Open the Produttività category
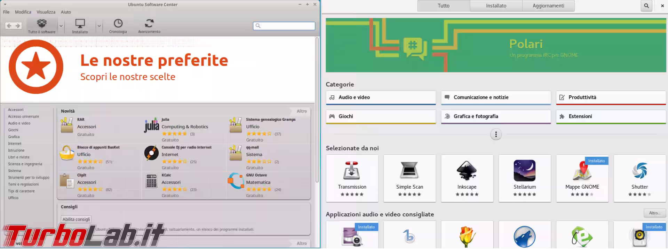Screen dimensions: 668x249 pyautogui.click(x=611, y=97)
